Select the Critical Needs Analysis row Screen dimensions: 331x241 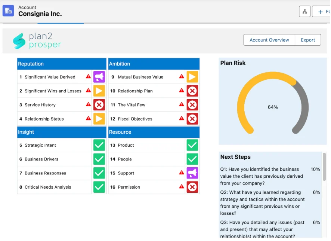(x=55, y=187)
